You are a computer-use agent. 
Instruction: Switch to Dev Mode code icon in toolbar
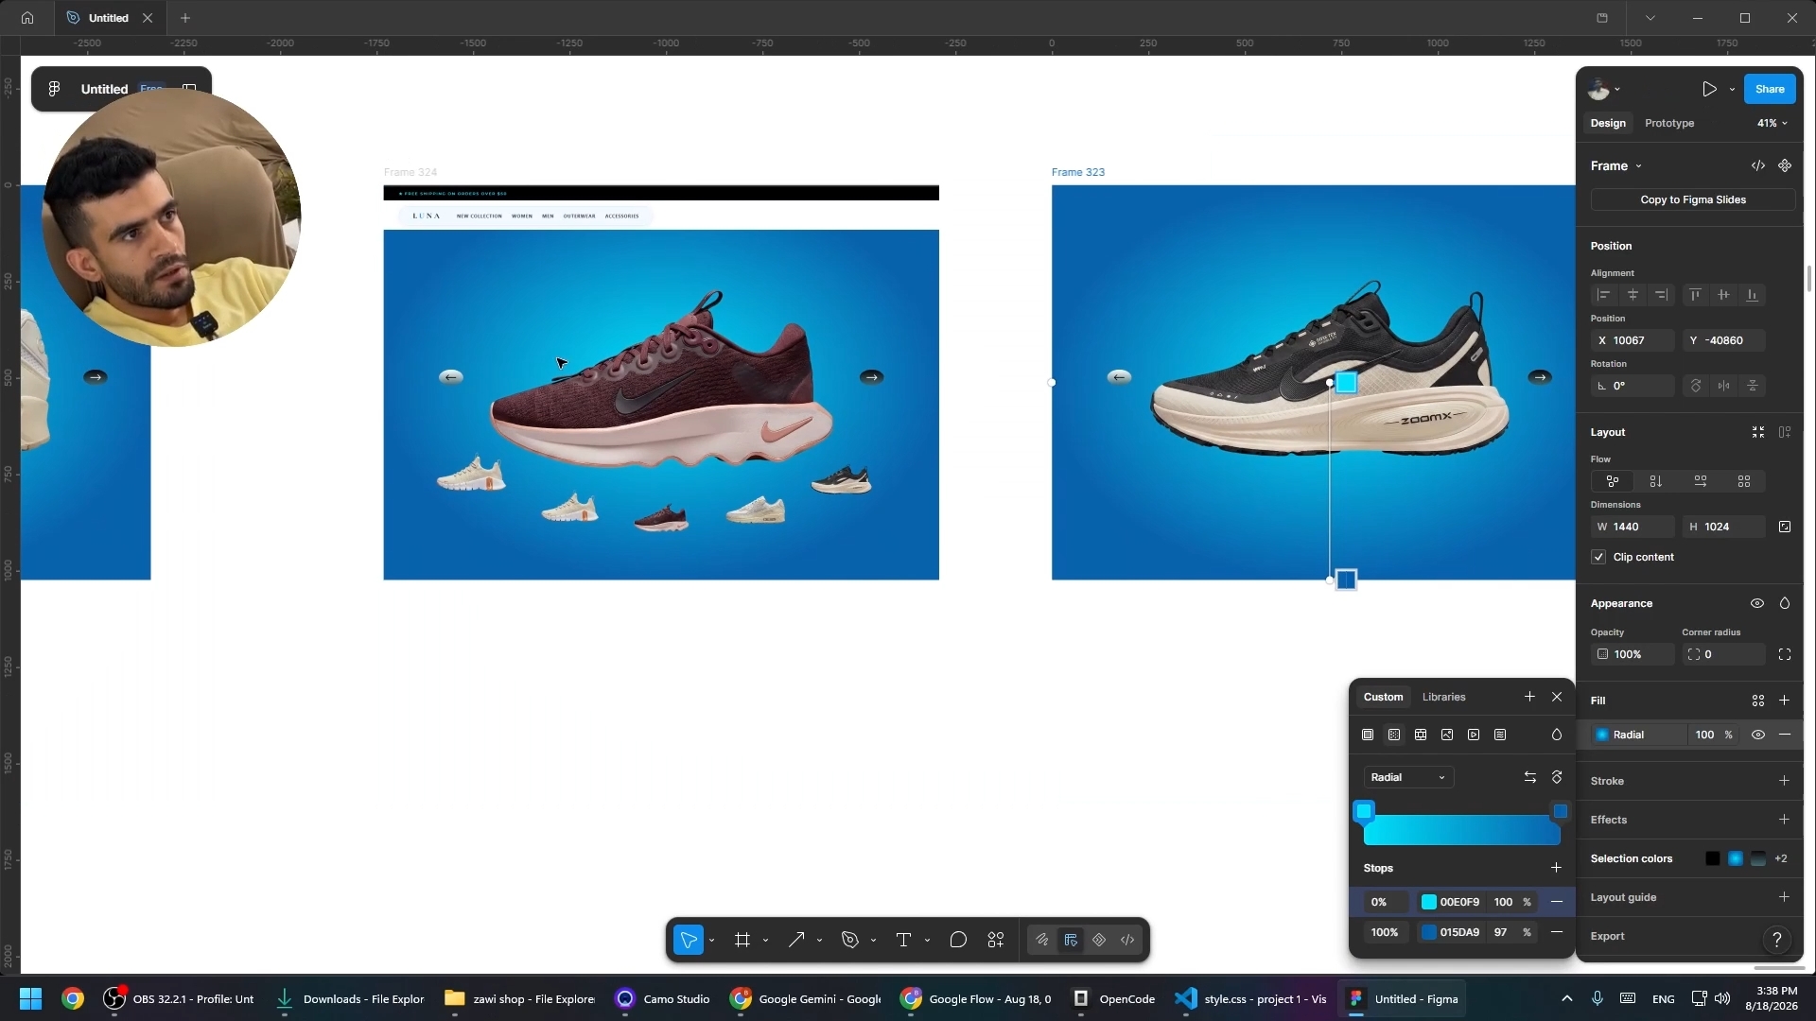click(1127, 940)
